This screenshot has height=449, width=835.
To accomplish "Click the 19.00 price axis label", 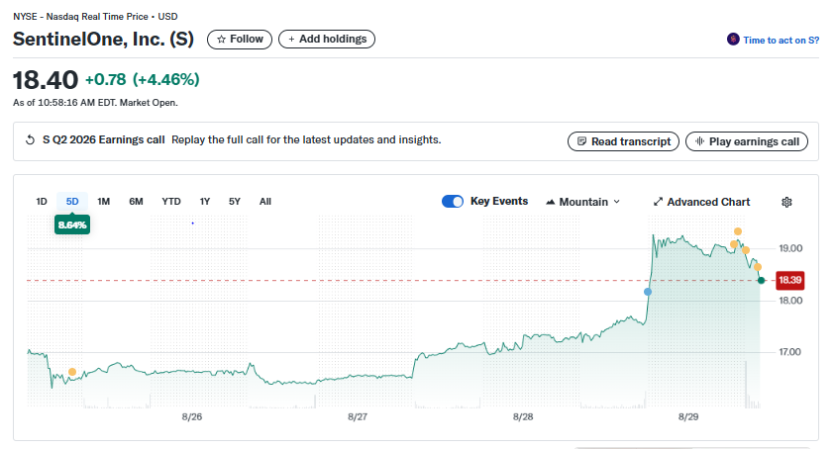I will pyautogui.click(x=790, y=248).
